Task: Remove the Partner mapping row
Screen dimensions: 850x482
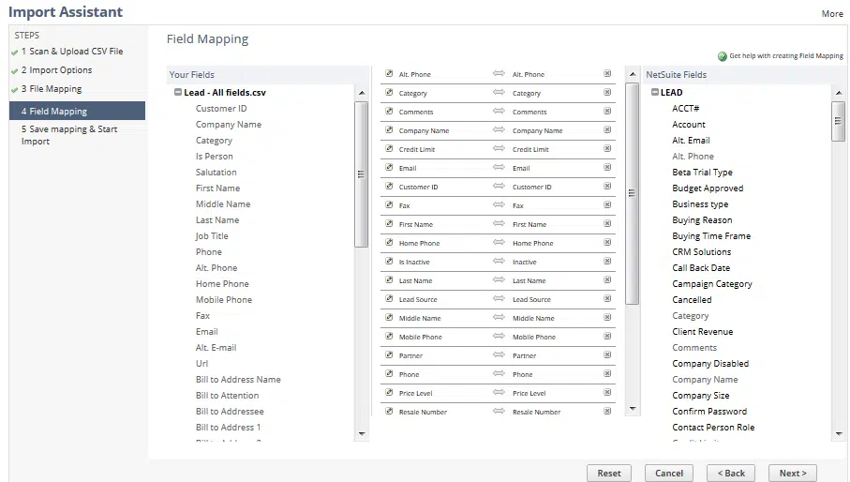Action: coord(607,355)
